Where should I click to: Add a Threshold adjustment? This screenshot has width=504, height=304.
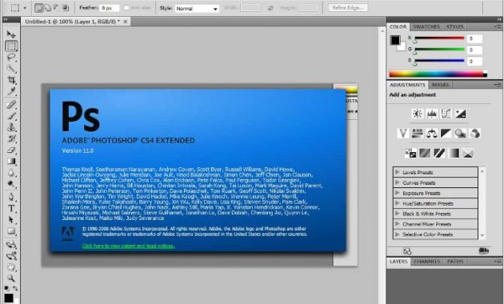(439, 153)
